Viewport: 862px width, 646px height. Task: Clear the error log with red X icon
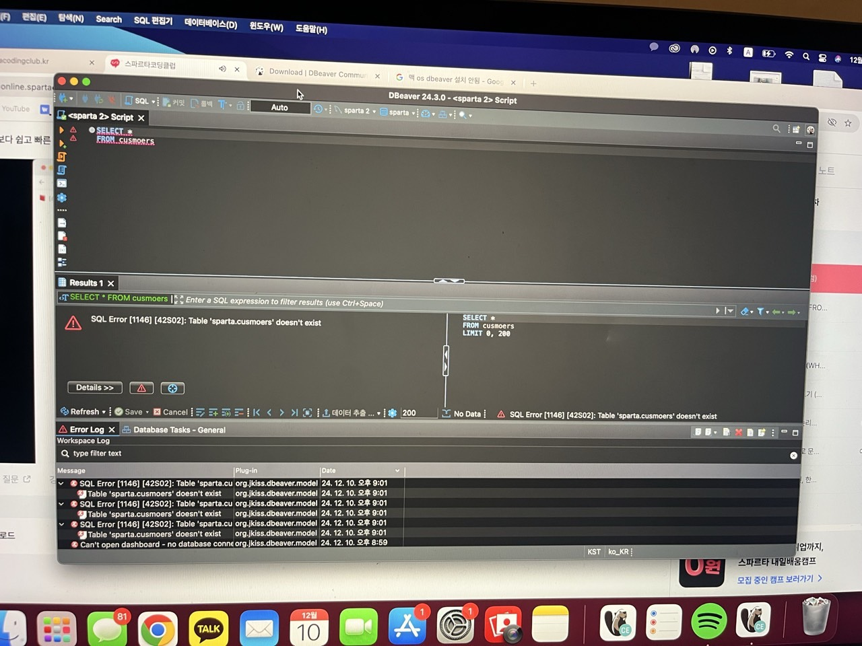pos(738,433)
